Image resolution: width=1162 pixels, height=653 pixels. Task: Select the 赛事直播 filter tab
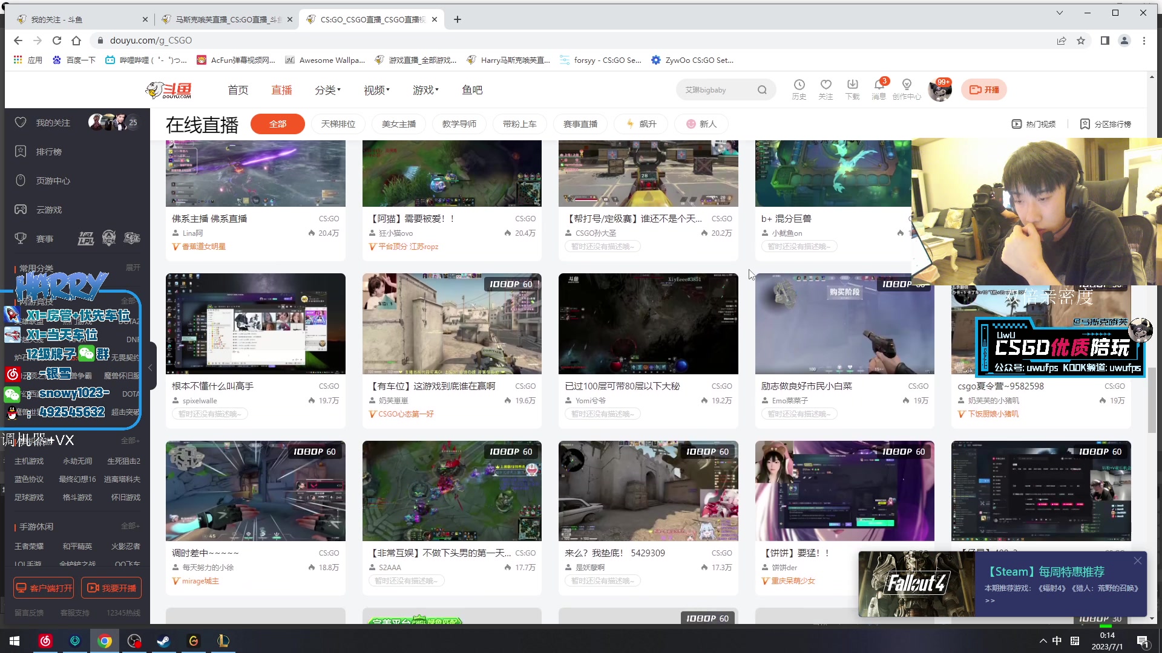580,124
